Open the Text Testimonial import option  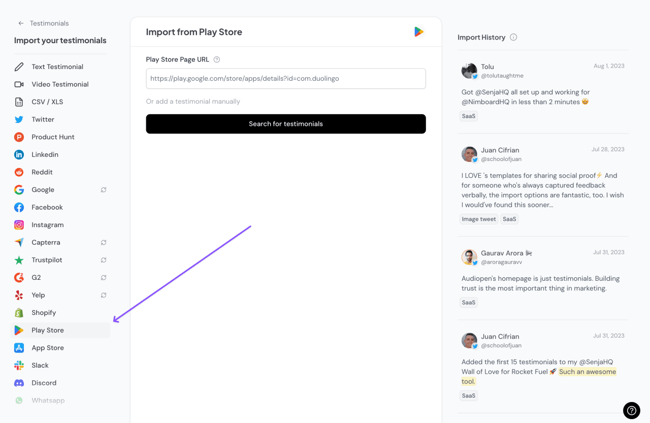click(x=60, y=67)
